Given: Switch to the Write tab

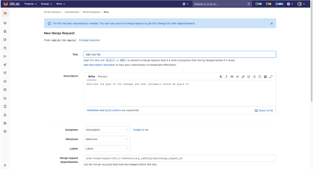Looking at the screenshot, I should pyautogui.click(x=91, y=76).
